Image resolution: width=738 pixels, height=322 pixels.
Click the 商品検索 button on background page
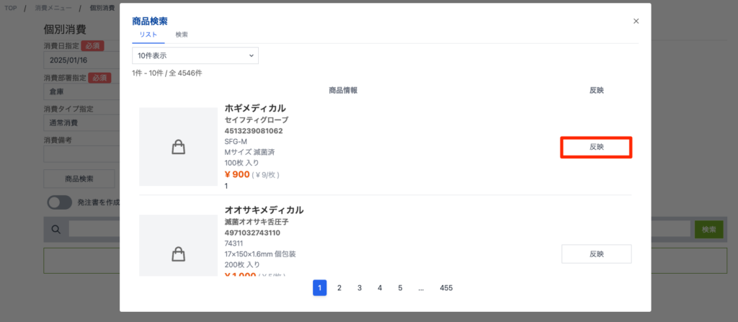pos(79,179)
